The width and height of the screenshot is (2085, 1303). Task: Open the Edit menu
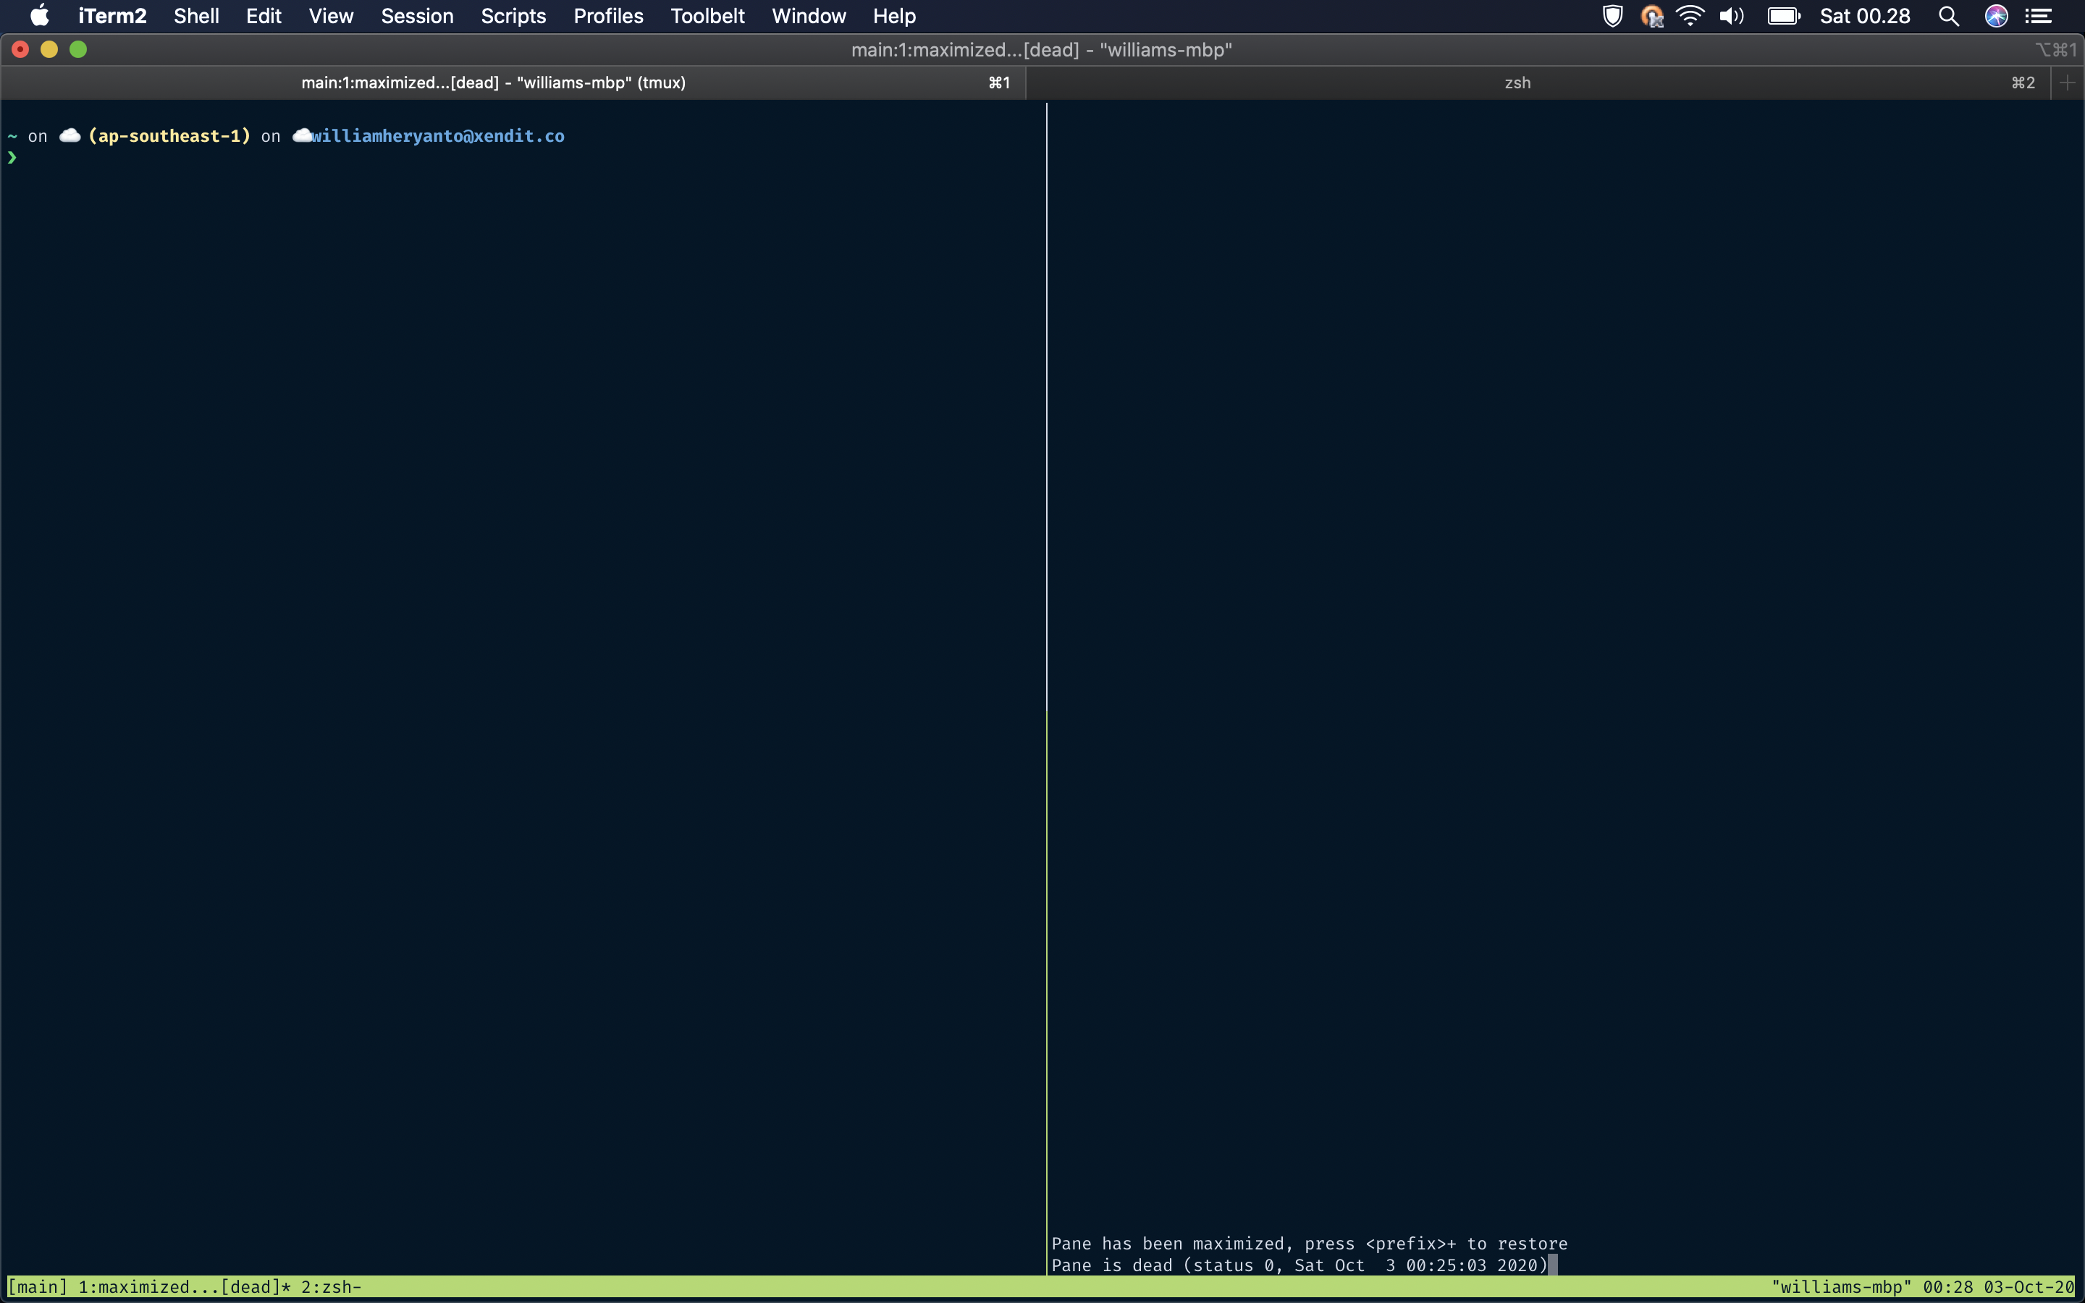(x=264, y=15)
